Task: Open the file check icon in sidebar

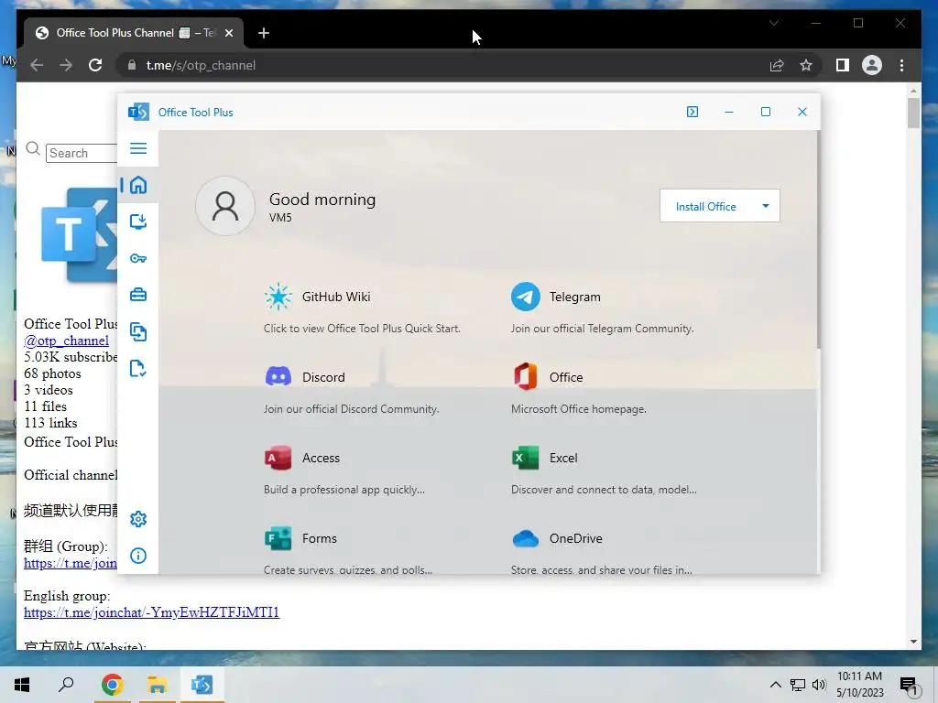Action: [138, 369]
